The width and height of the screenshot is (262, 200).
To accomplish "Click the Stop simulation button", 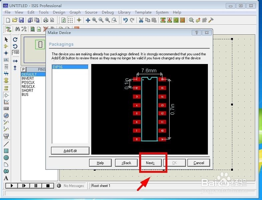I will [x=48, y=186].
